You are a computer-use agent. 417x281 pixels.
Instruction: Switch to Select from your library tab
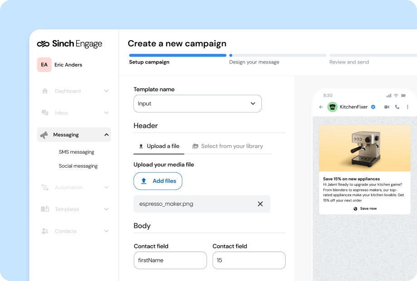228,146
